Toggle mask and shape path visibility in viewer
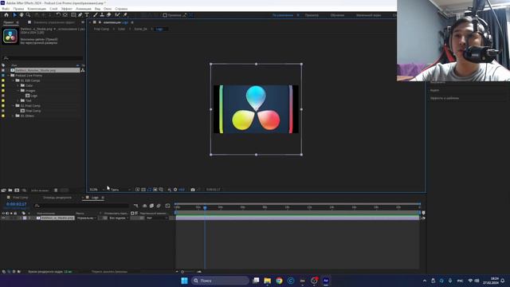 point(149,190)
